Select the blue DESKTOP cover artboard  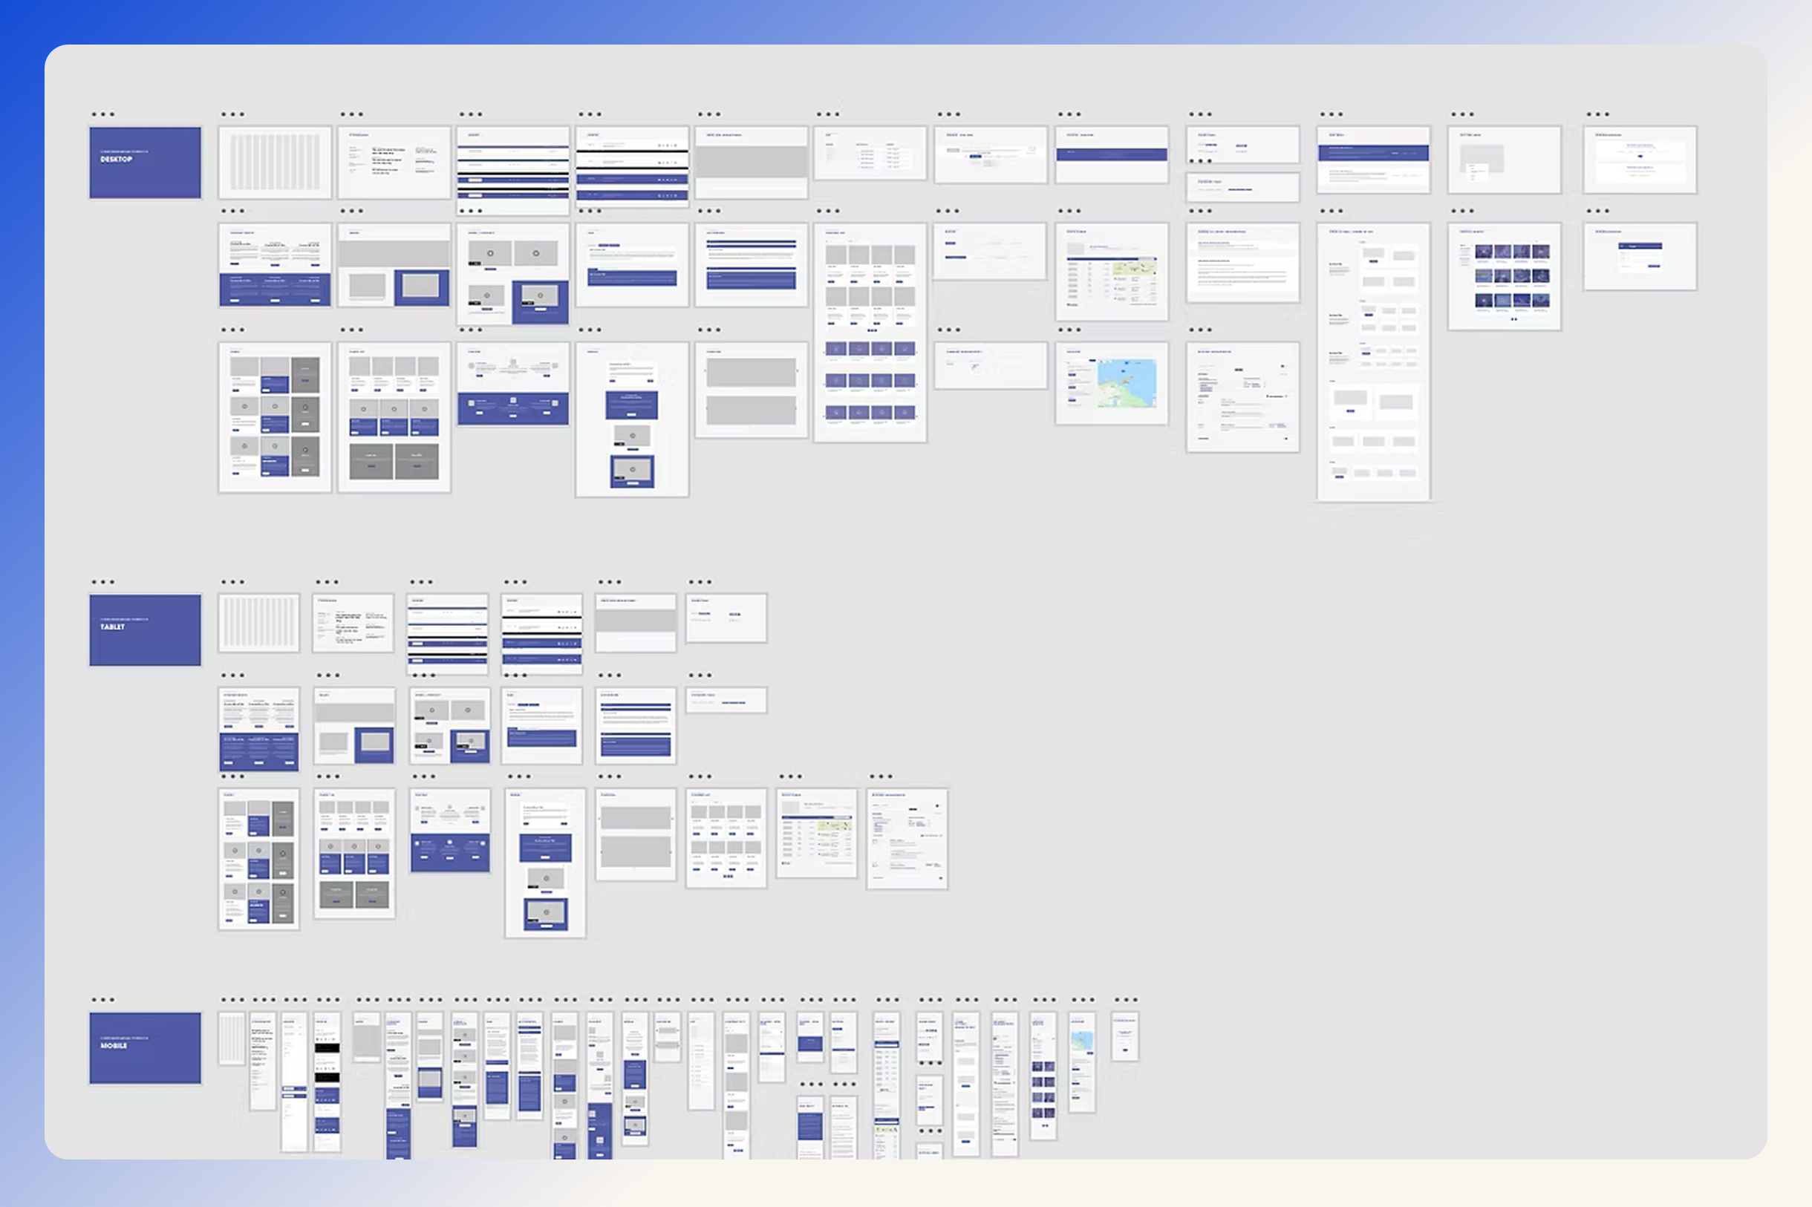click(x=145, y=163)
